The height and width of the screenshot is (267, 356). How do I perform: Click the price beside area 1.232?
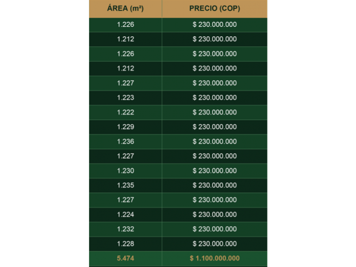pos(214,229)
